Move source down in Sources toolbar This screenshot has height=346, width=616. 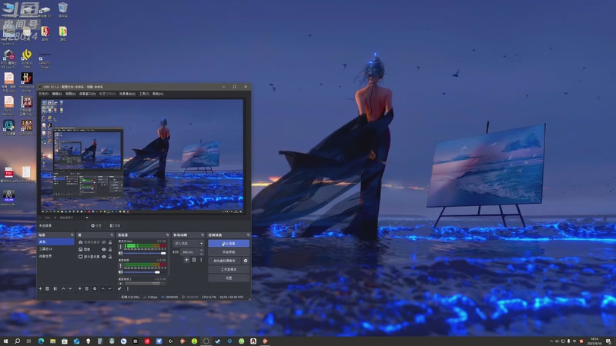109,289
